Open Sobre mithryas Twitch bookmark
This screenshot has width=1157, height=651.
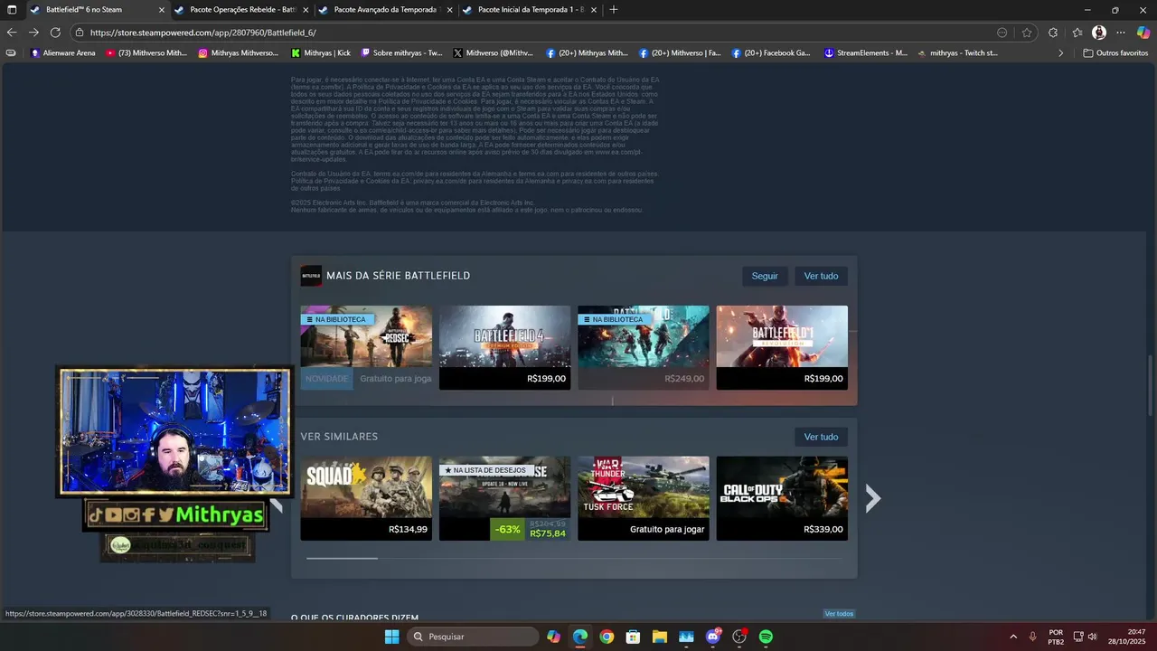(401, 53)
